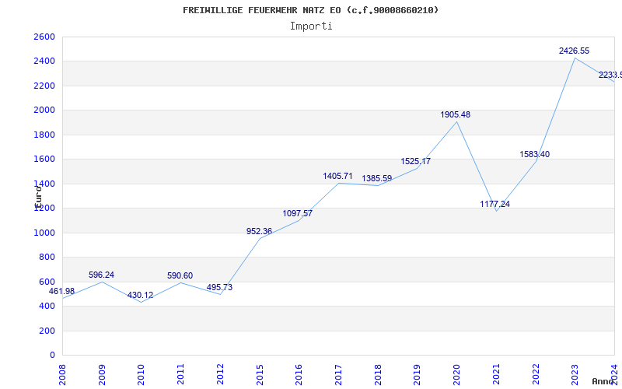This screenshot has height=389, width=622.
Task: Click the 1000 y-axis tick label
Action: coord(44,233)
